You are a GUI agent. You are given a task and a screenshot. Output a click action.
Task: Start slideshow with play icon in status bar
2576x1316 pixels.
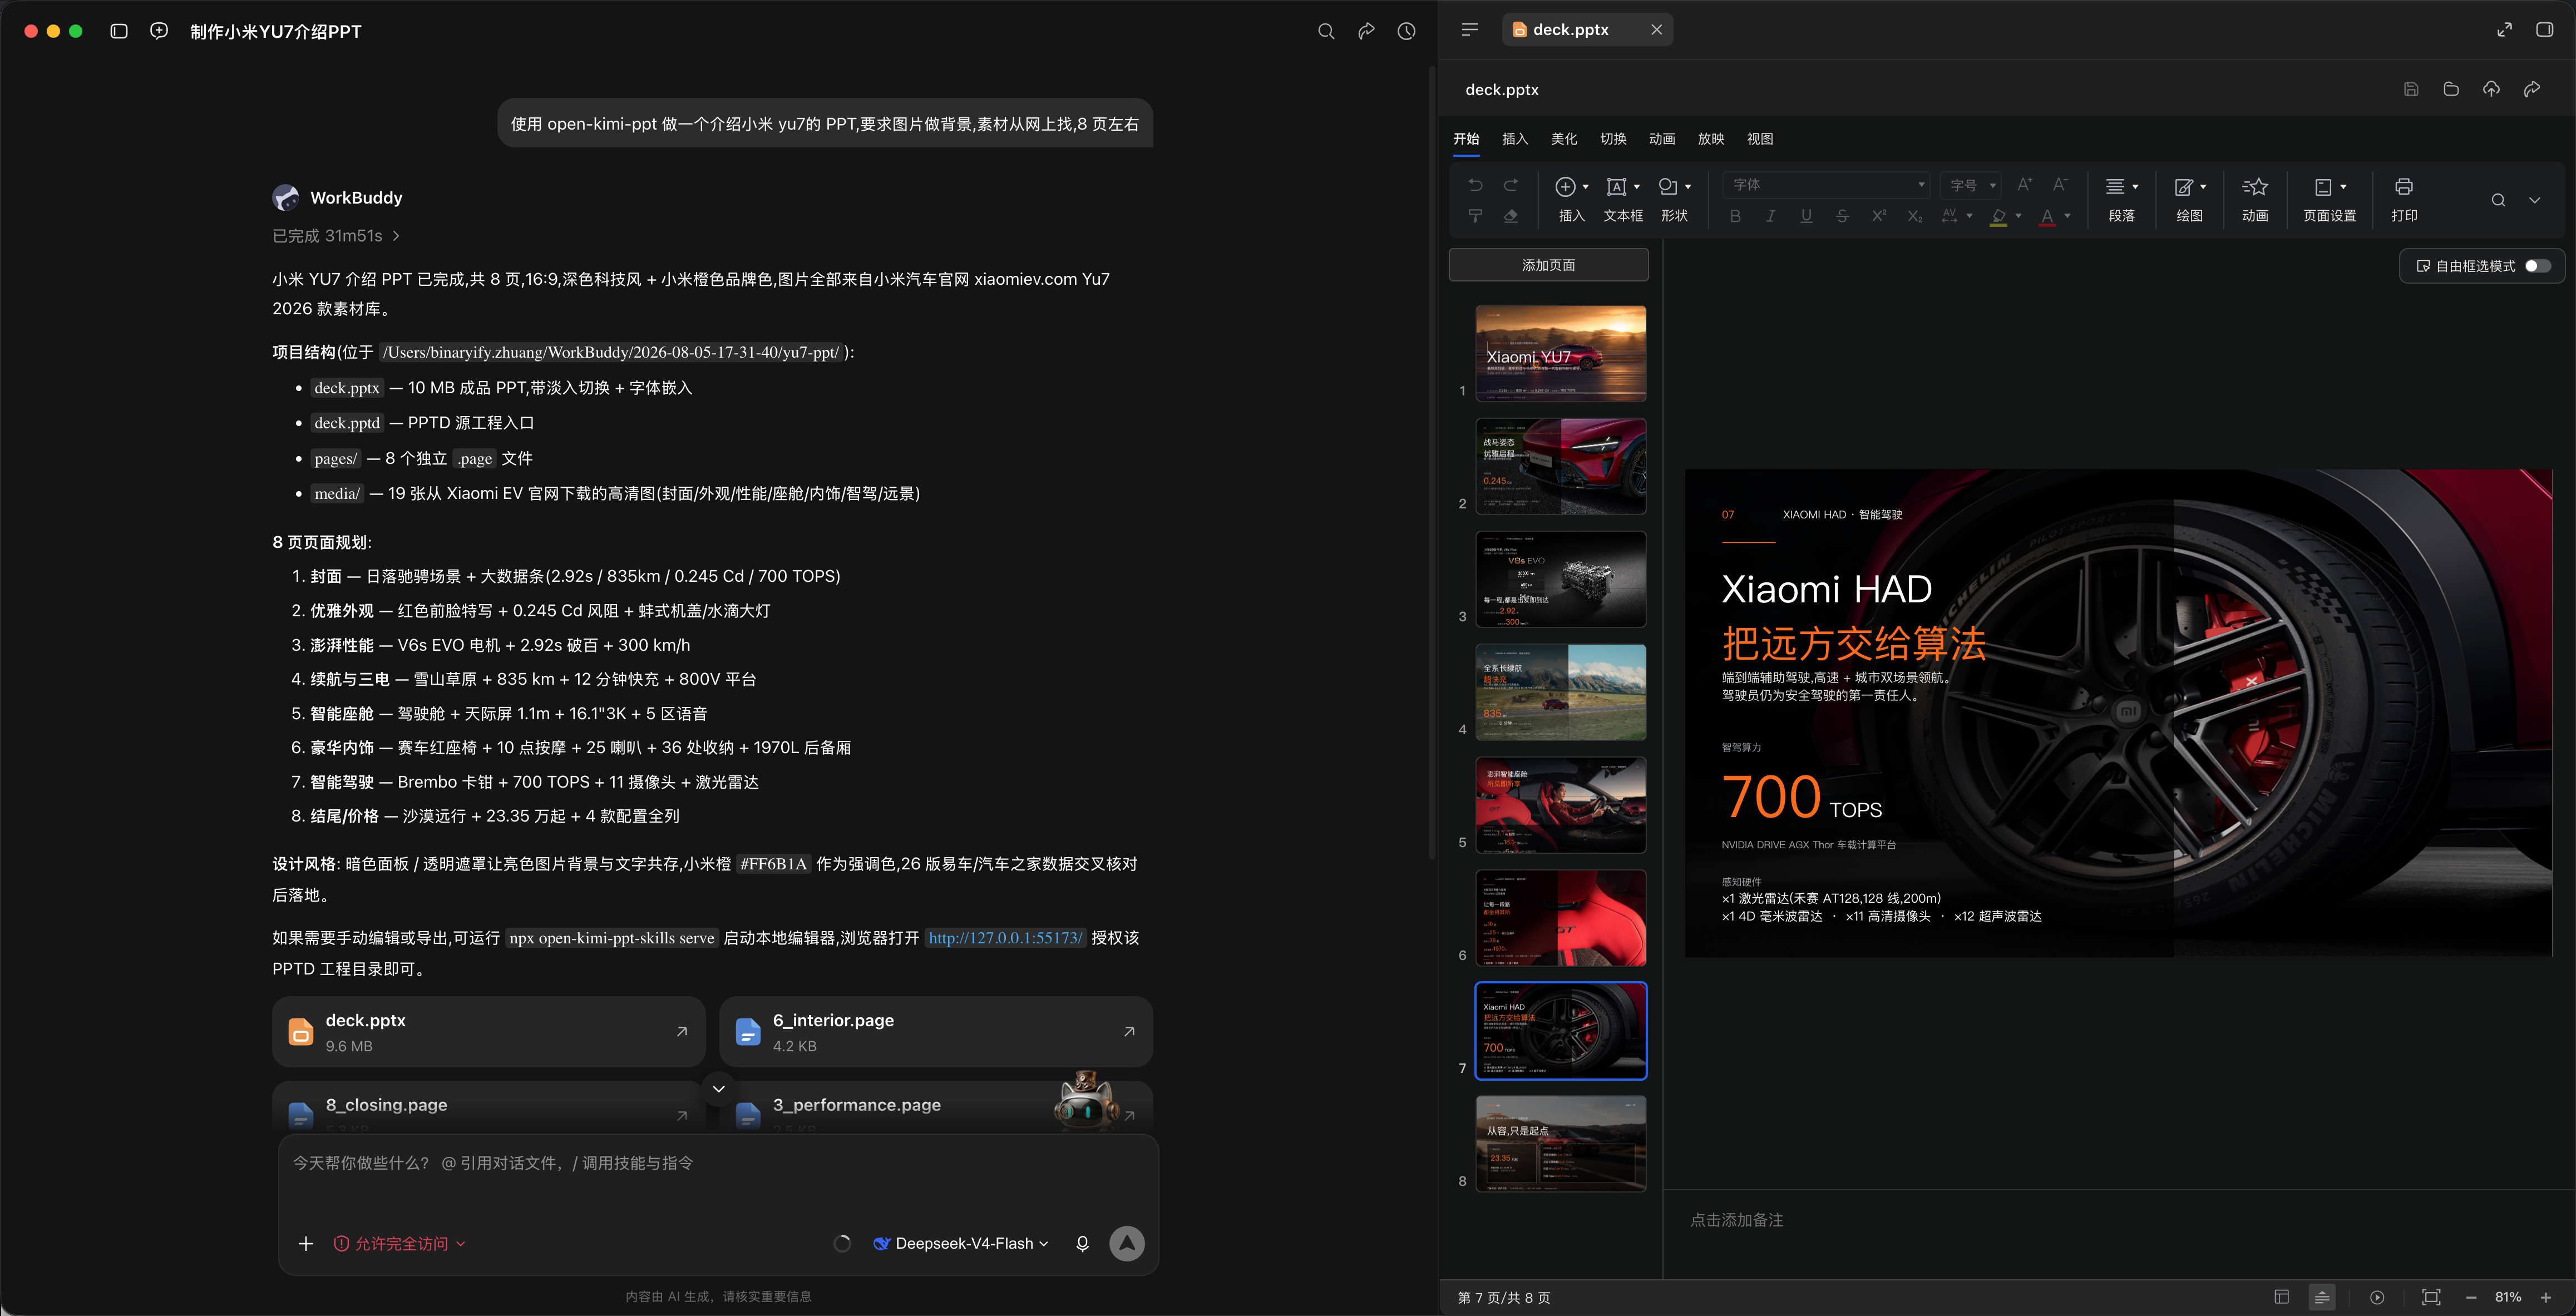(2377, 1297)
